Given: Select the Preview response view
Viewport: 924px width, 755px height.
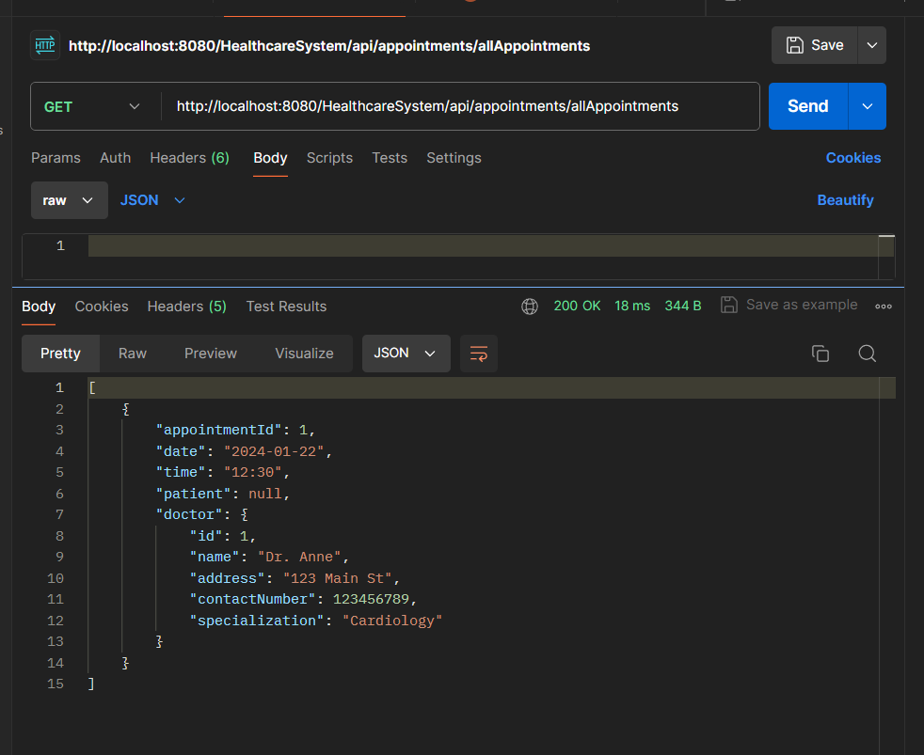Looking at the screenshot, I should (x=211, y=354).
